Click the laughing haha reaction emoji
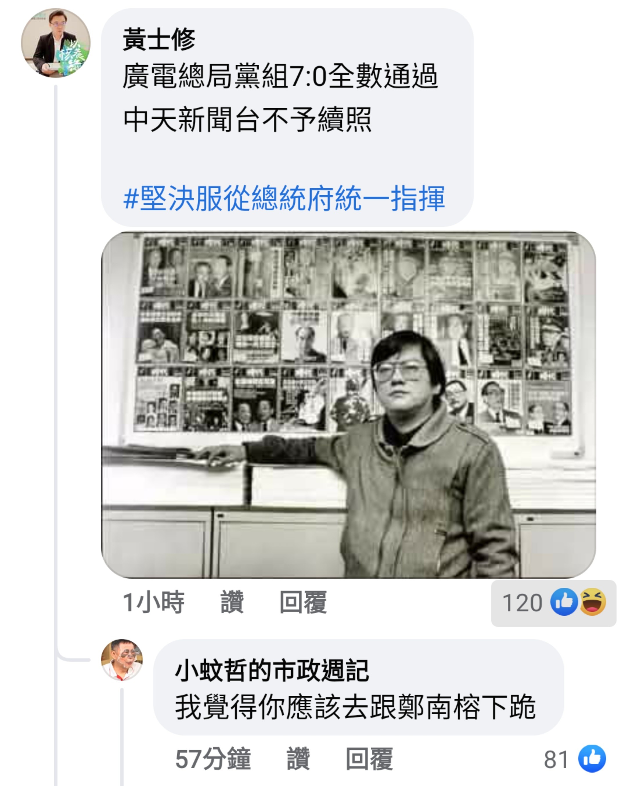 592,602
